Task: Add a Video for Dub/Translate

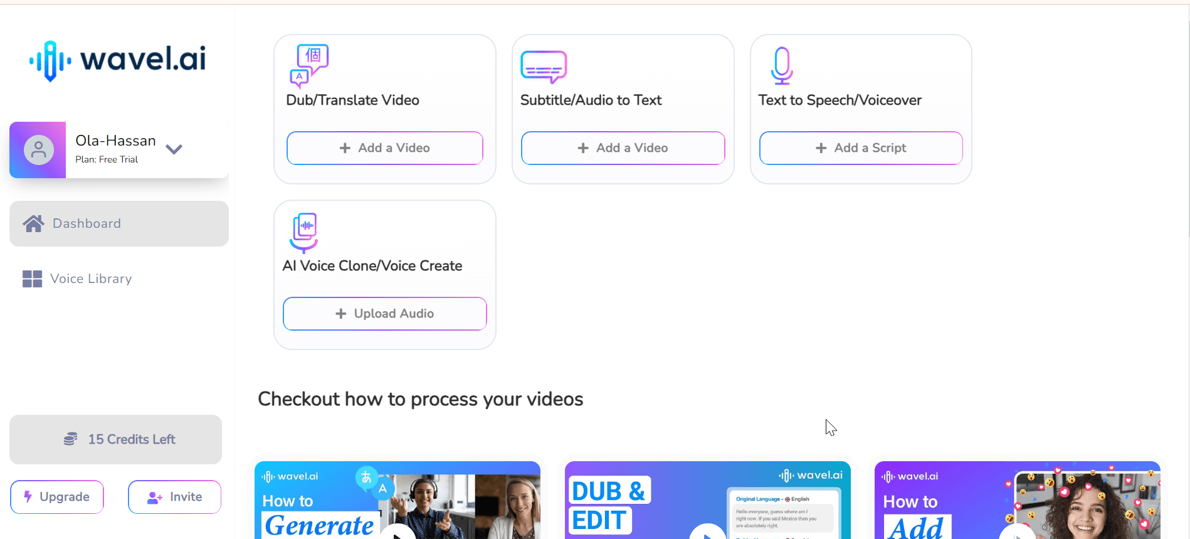Action: (x=385, y=148)
